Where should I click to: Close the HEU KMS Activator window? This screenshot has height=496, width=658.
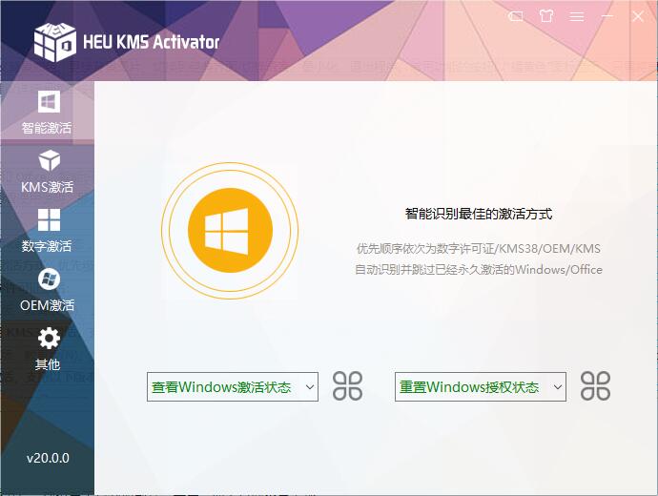638,17
